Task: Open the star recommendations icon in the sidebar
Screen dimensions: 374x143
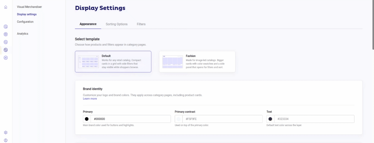Action: 6,34
